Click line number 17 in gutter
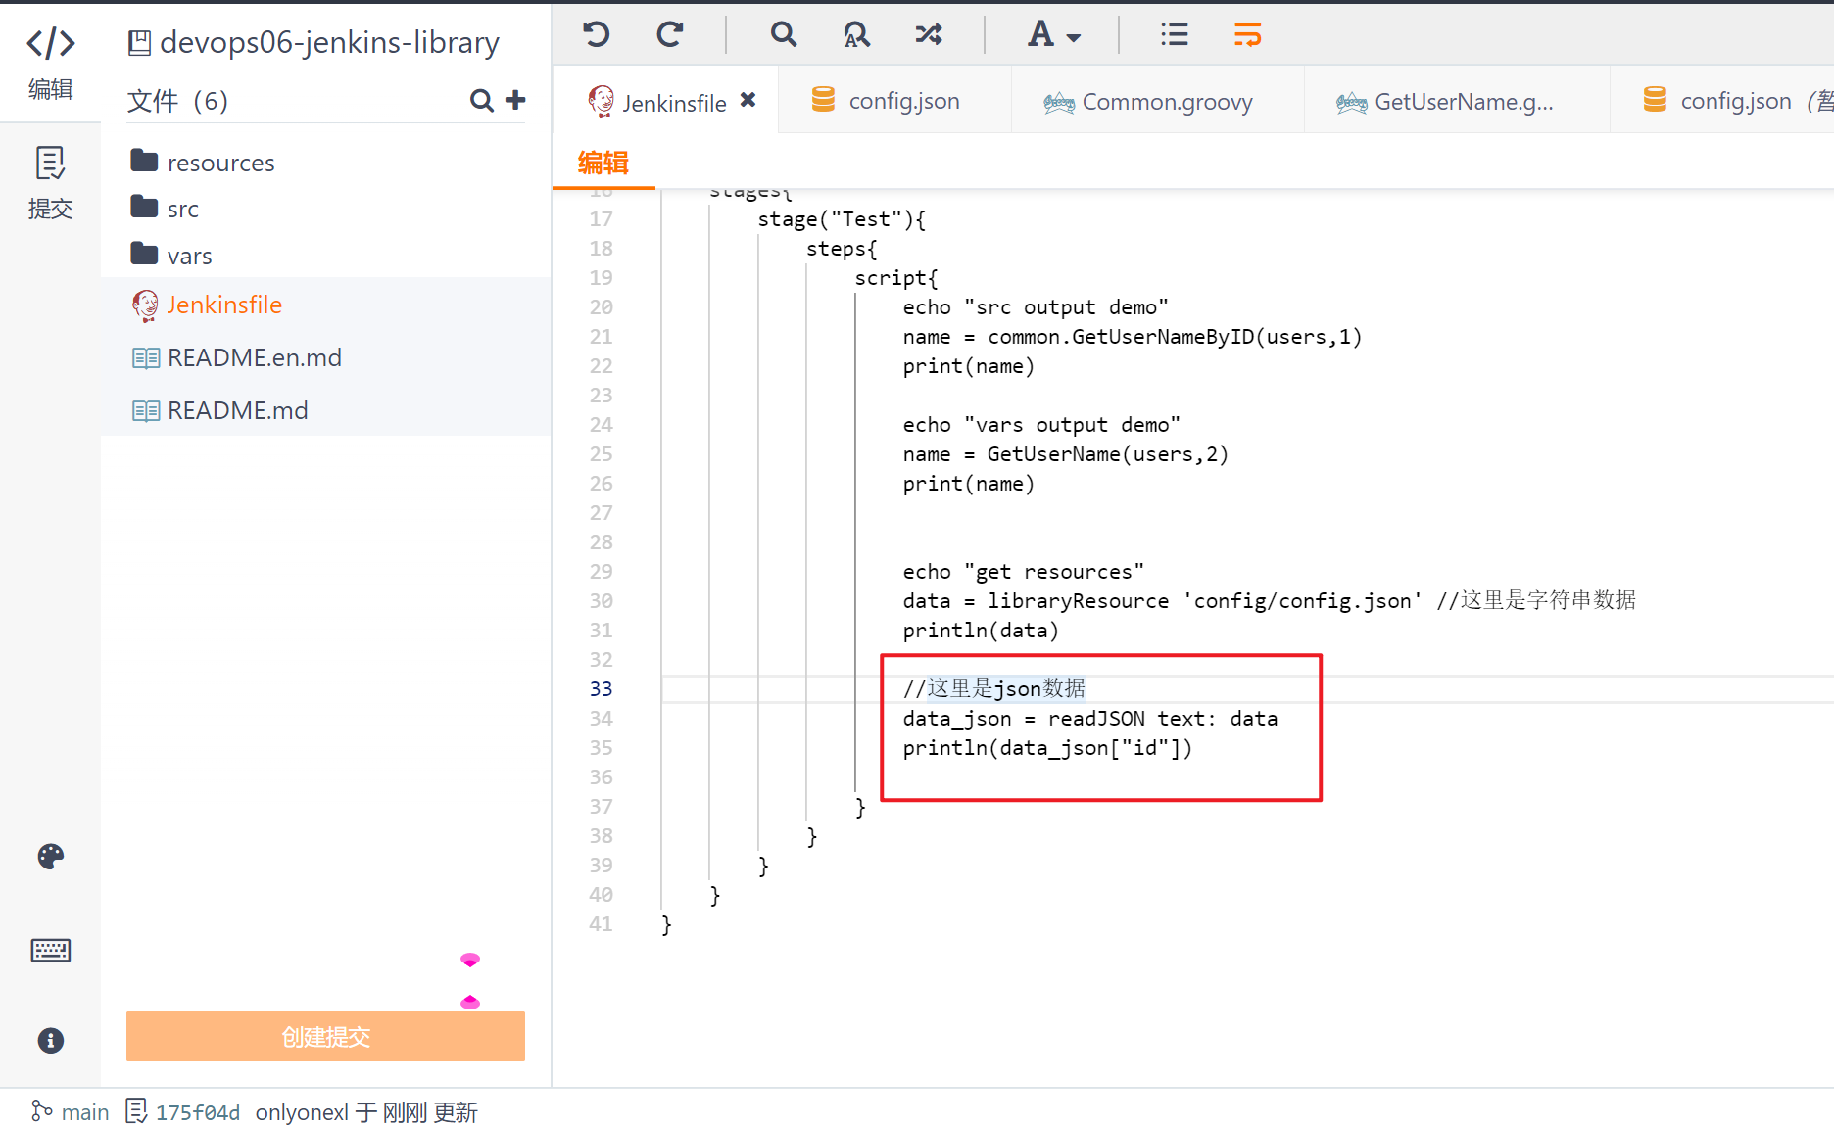 [x=601, y=219]
